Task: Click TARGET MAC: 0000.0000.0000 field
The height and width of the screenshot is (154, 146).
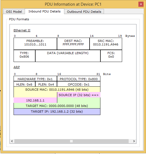Action: [x=57, y=106]
